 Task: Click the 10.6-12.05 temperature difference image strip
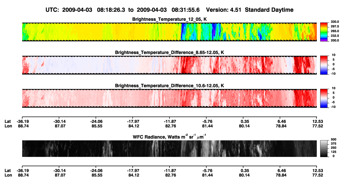tap(169, 98)
